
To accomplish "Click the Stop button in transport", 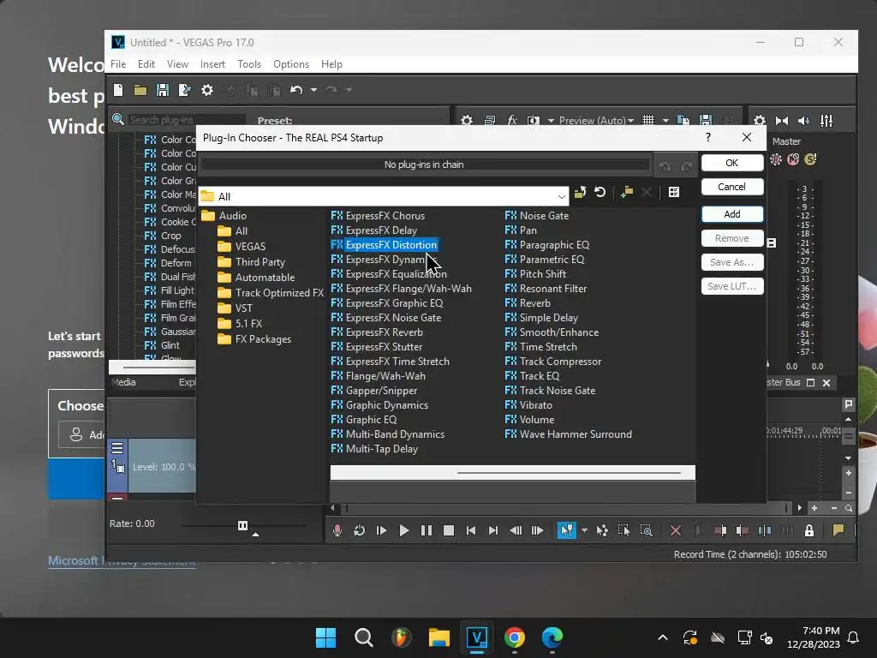I will 449,529.
